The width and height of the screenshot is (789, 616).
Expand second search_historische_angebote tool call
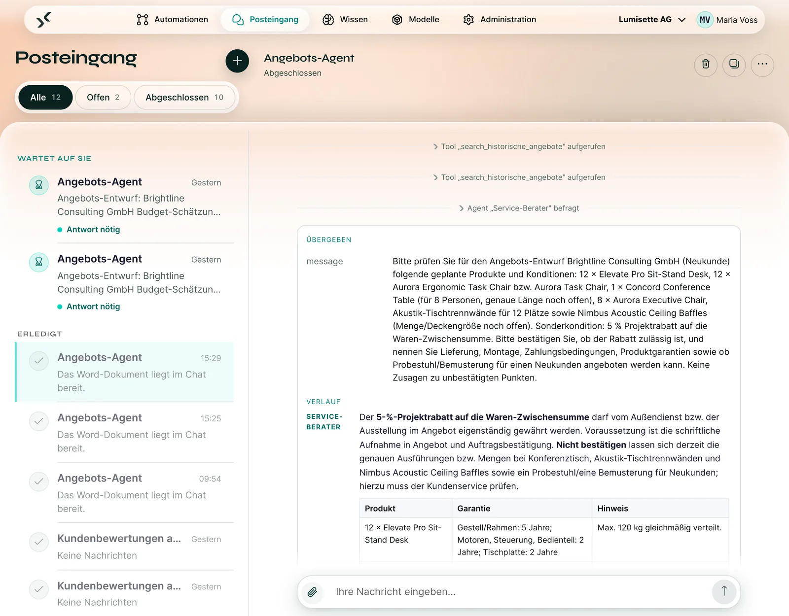click(519, 177)
